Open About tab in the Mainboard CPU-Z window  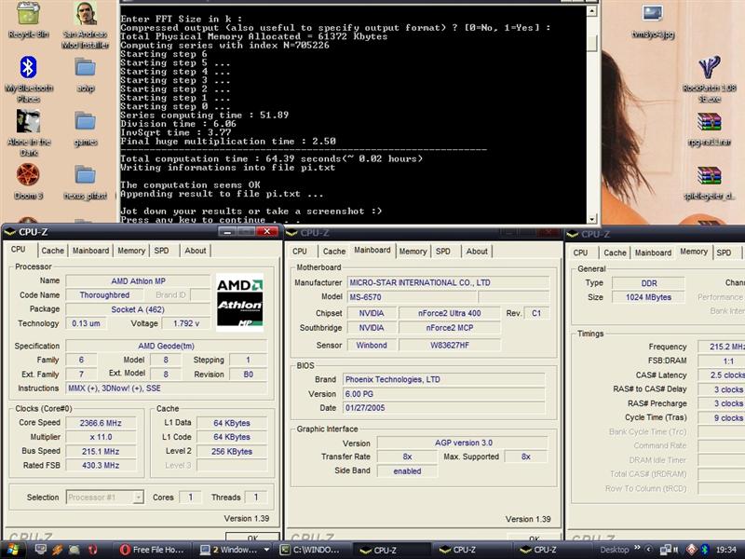click(477, 252)
